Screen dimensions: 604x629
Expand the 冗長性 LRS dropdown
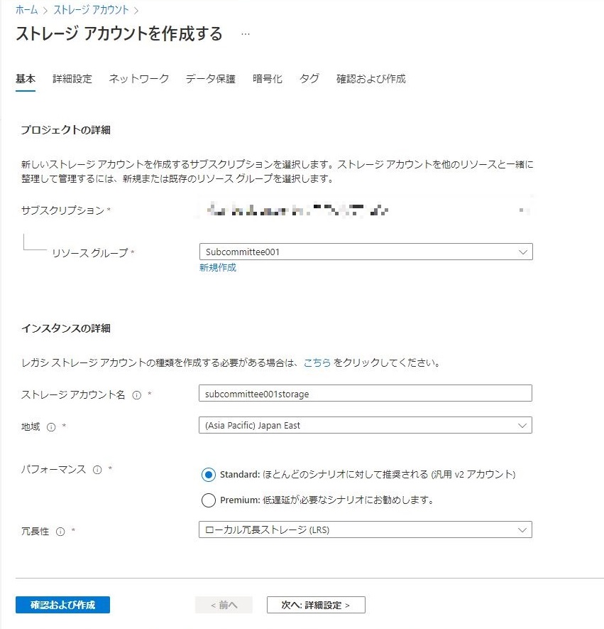(x=366, y=529)
